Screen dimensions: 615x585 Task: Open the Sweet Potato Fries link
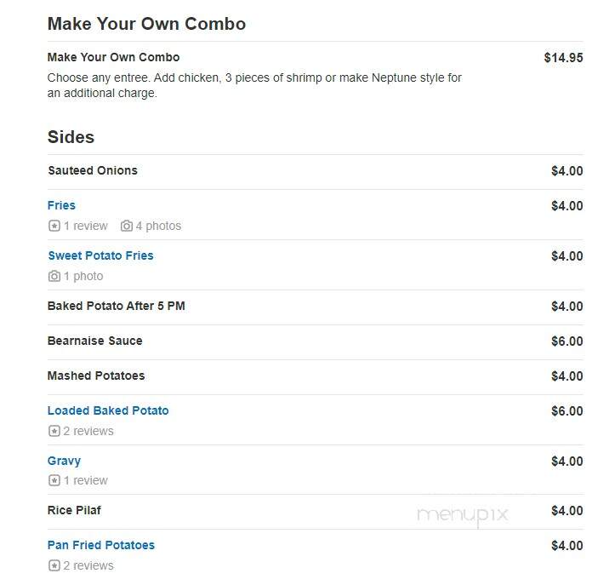(x=100, y=255)
